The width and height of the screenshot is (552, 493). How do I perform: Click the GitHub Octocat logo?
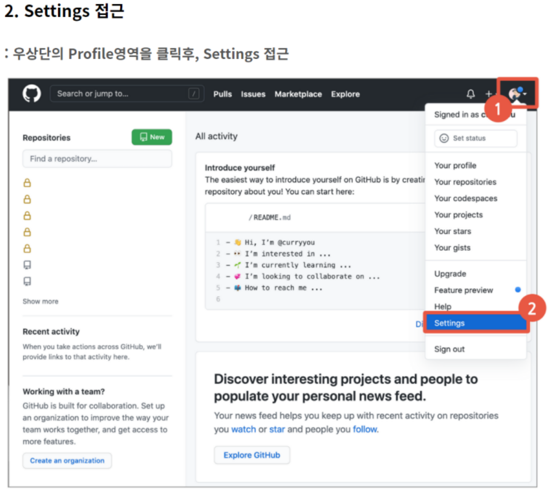(32, 93)
